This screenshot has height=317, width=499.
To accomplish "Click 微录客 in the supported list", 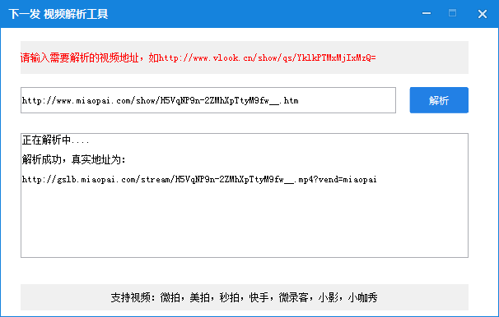I will [x=293, y=297].
